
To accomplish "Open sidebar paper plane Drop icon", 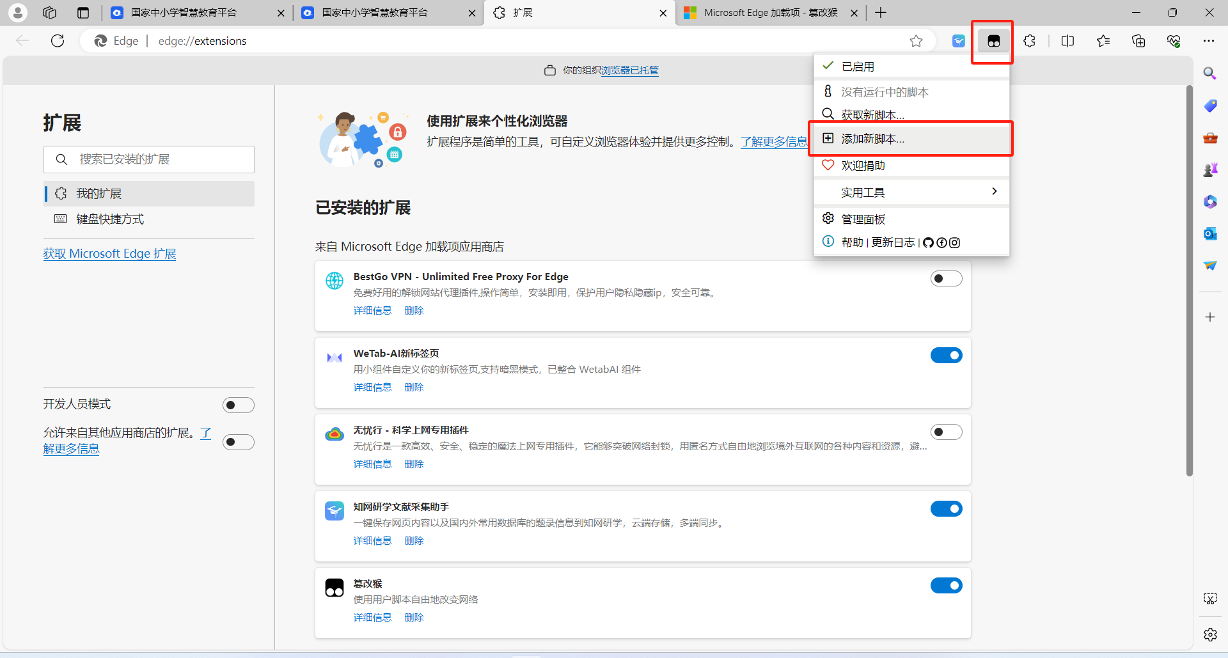I will pos(1209,265).
